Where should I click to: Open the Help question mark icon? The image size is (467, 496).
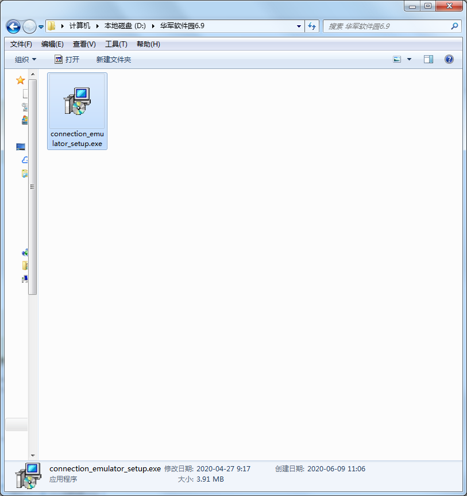coord(449,59)
